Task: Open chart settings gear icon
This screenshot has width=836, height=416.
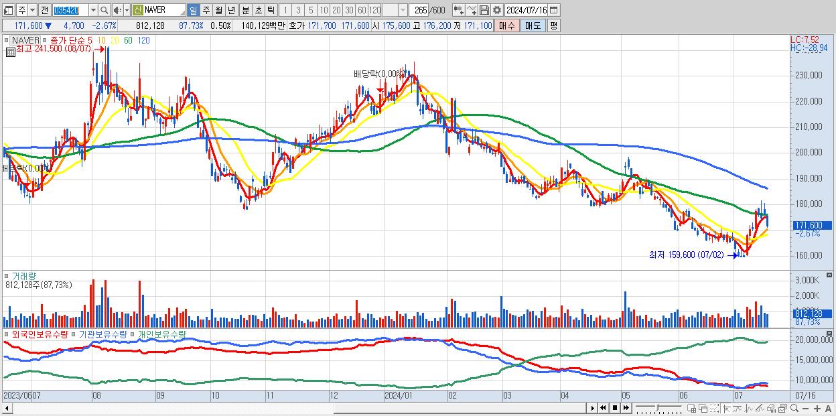Action: (x=497, y=11)
